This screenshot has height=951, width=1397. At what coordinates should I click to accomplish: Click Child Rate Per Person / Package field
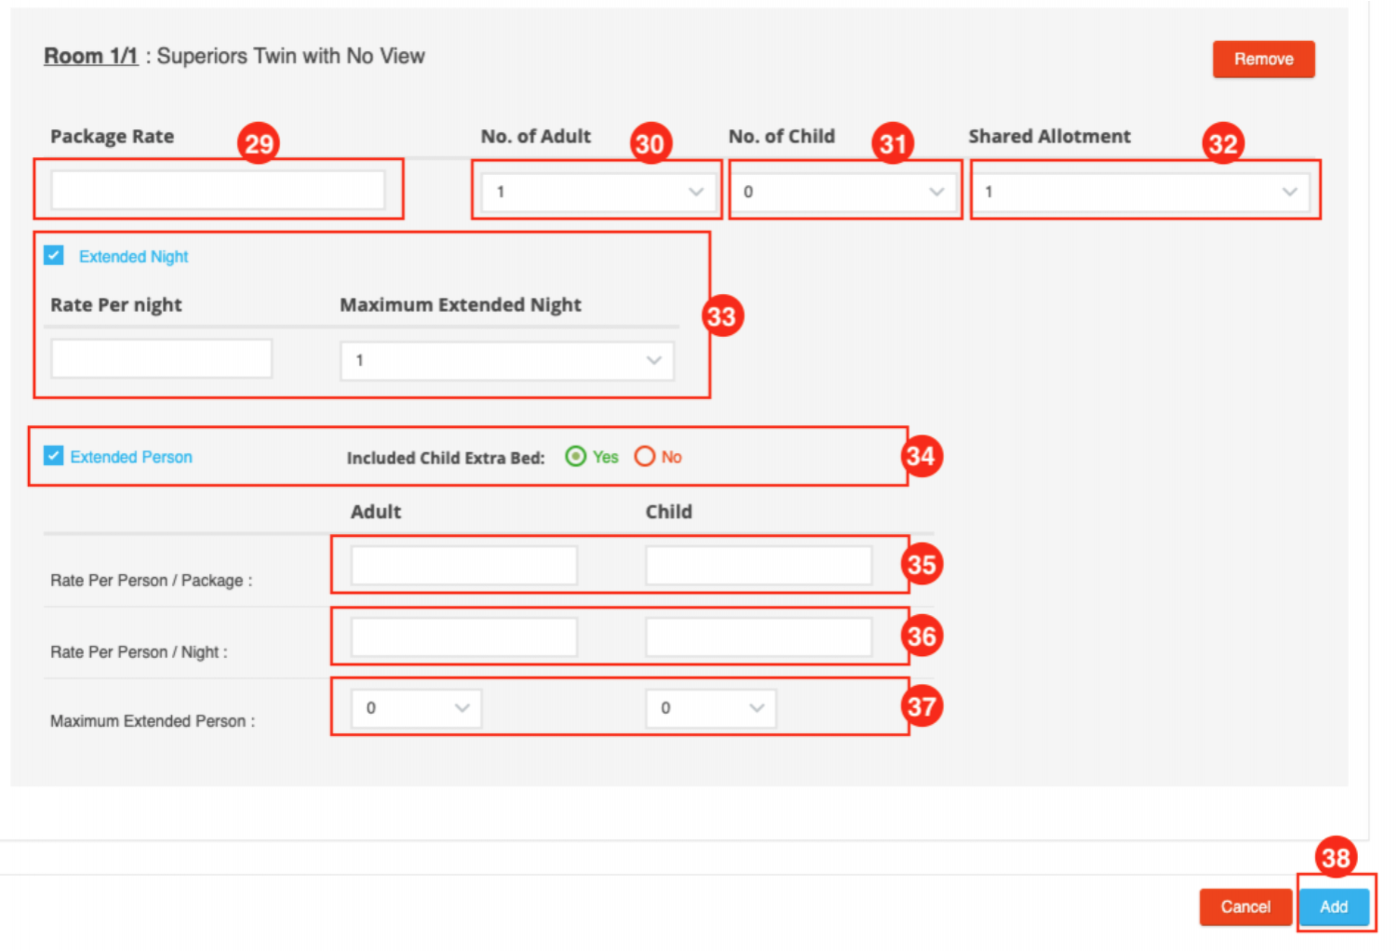[x=758, y=565]
